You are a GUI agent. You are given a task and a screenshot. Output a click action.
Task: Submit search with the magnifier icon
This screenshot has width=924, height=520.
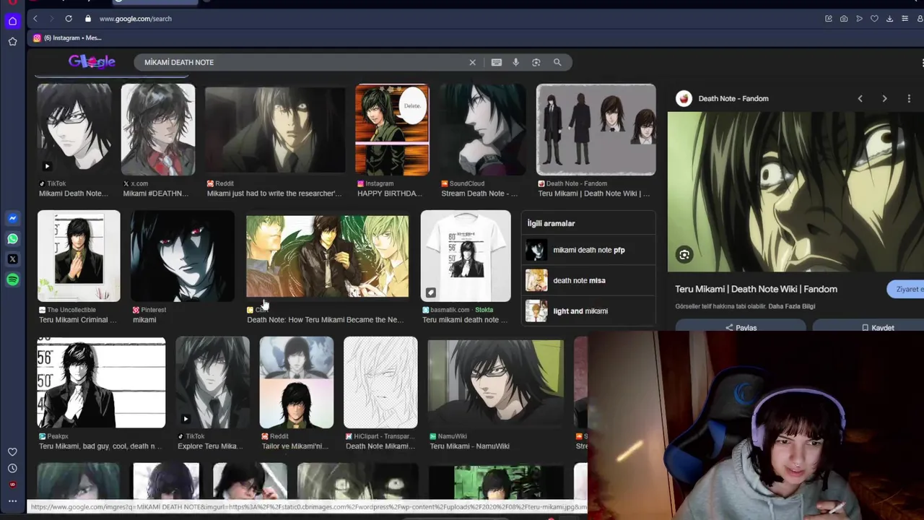557,62
